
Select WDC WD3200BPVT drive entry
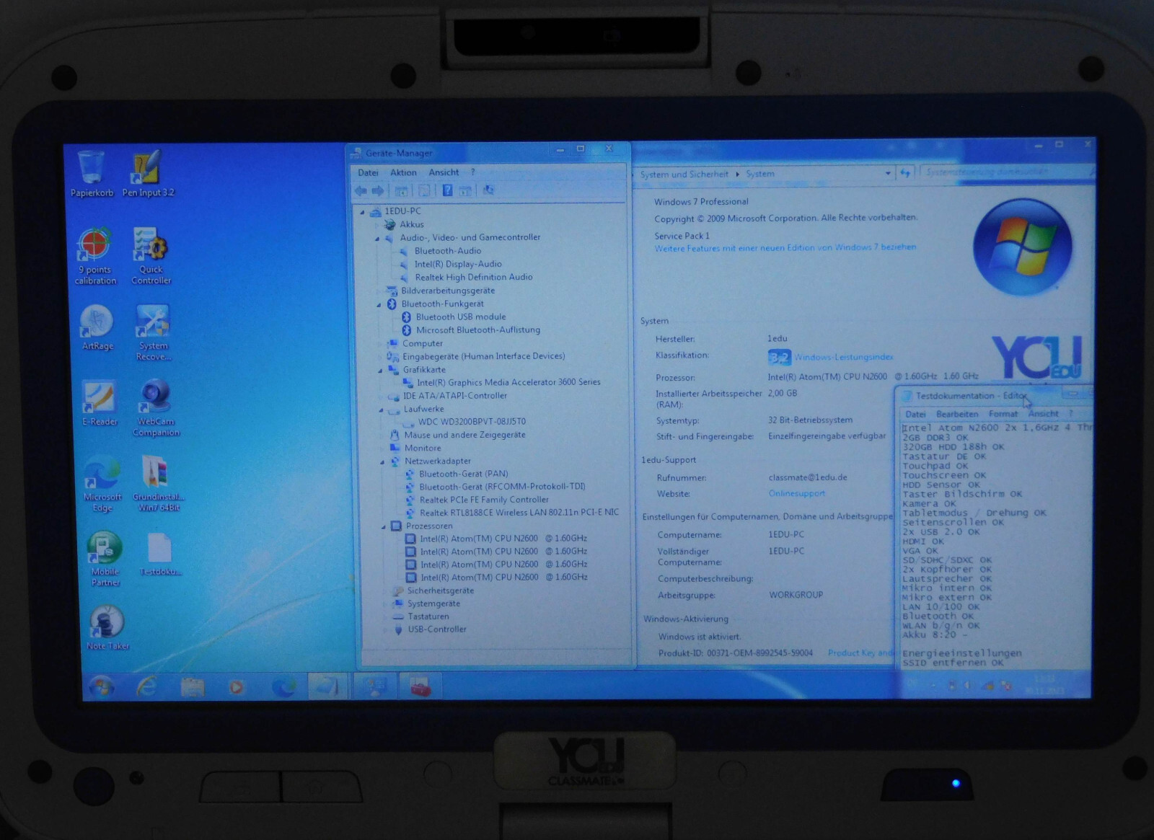click(x=472, y=421)
